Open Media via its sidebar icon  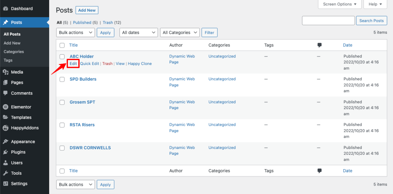tap(6, 72)
